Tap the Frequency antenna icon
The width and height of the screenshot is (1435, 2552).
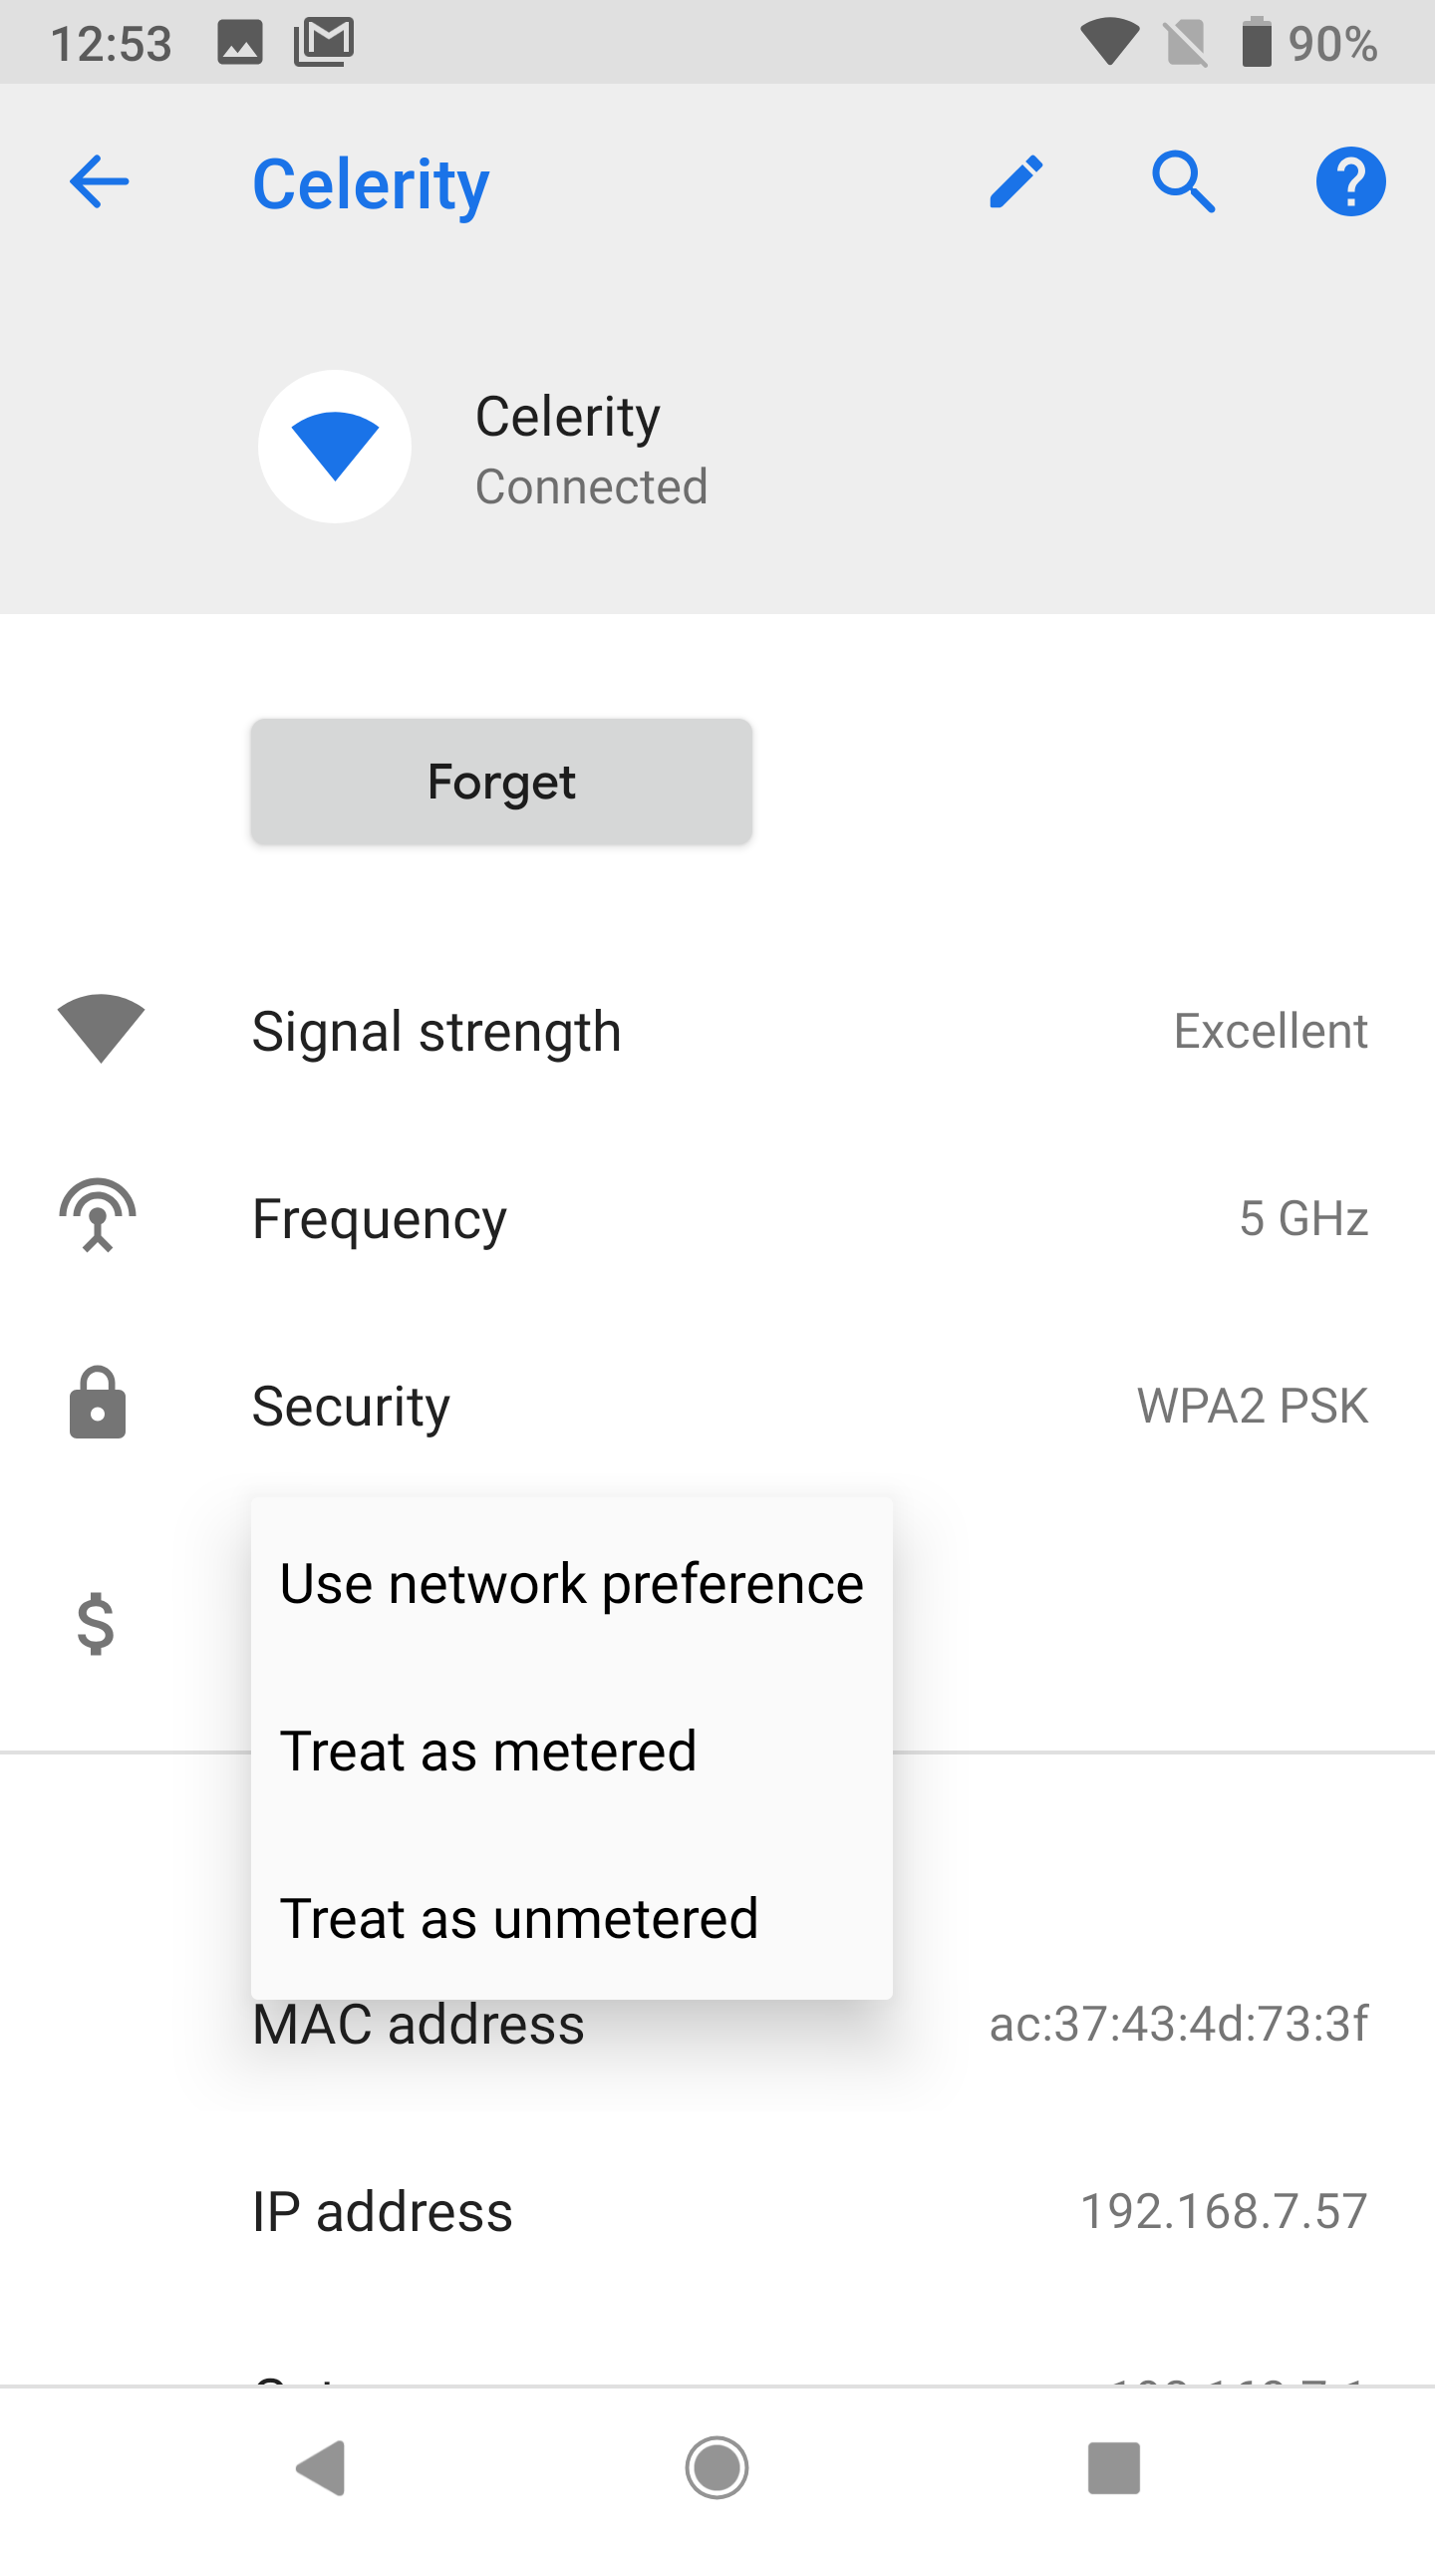click(x=98, y=1216)
